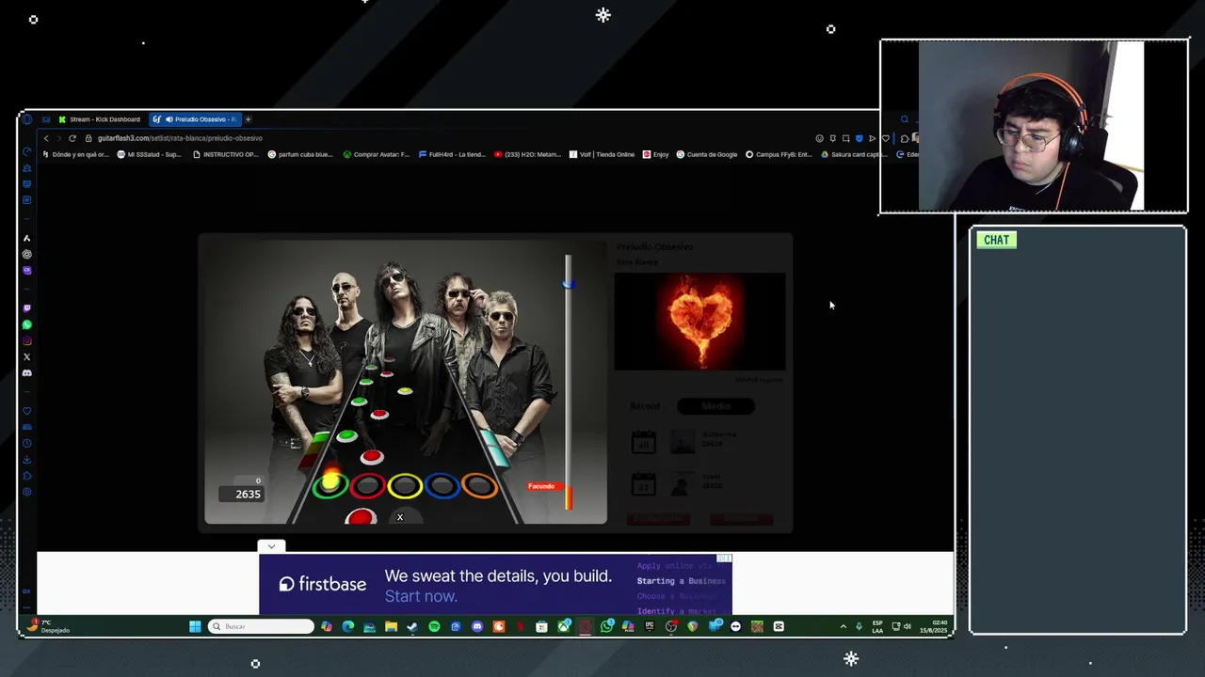Open a new browser tab

(x=249, y=119)
